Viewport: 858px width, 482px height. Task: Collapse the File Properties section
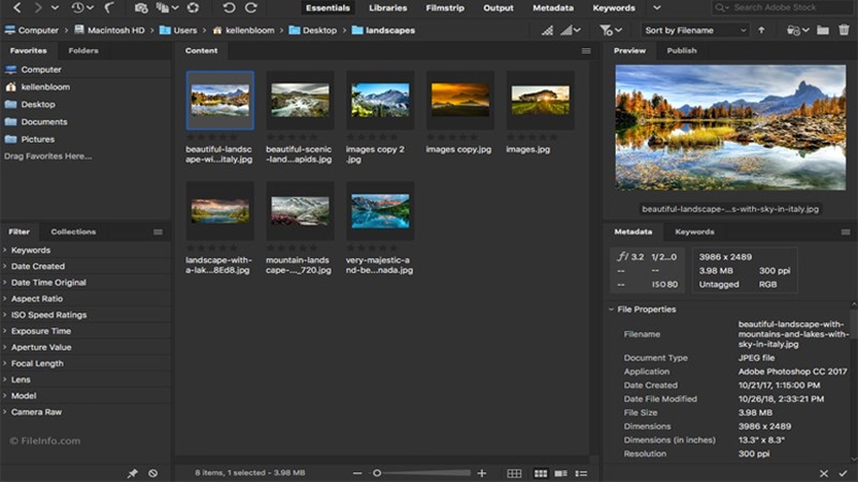coord(611,310)
